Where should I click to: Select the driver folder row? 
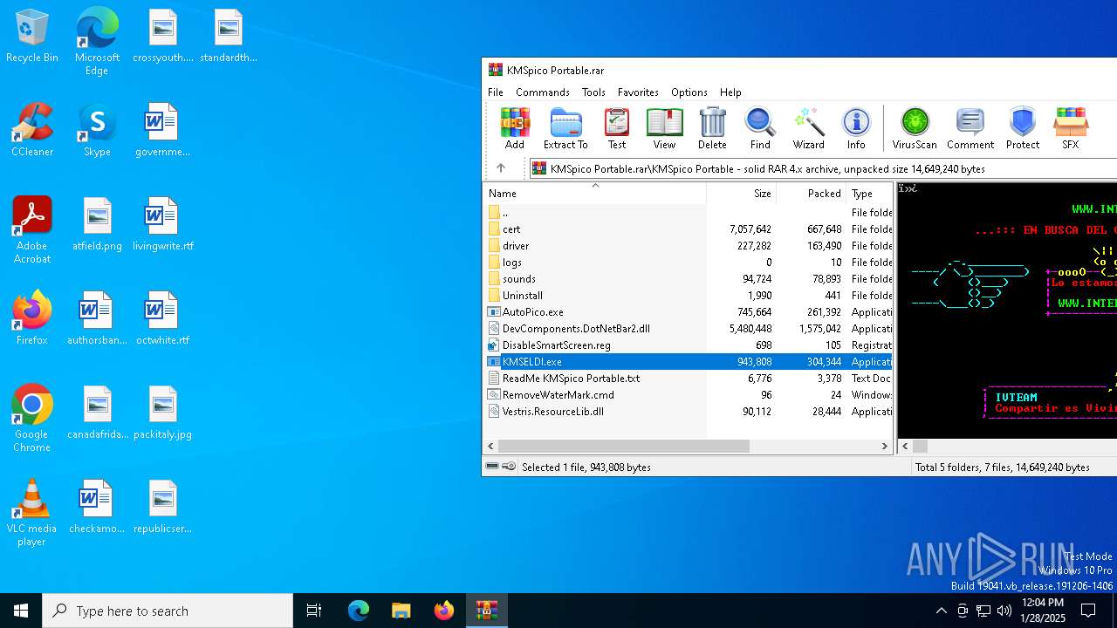point(688,245)
